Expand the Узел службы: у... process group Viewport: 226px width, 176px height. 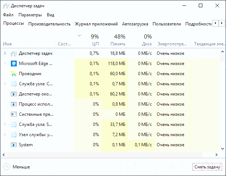5,134
